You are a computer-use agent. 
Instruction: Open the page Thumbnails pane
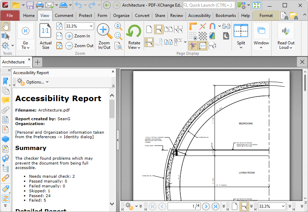tap(6, 91)
